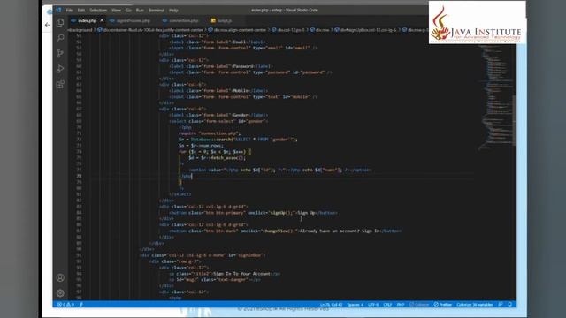
Task: Open the Edit menu
Action: [x=81, y=11]
